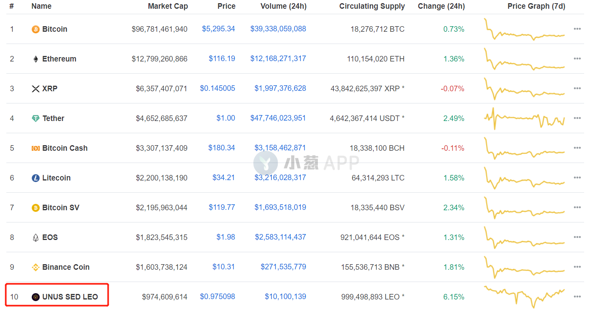Click Binance Coin price $10.31

223,267
